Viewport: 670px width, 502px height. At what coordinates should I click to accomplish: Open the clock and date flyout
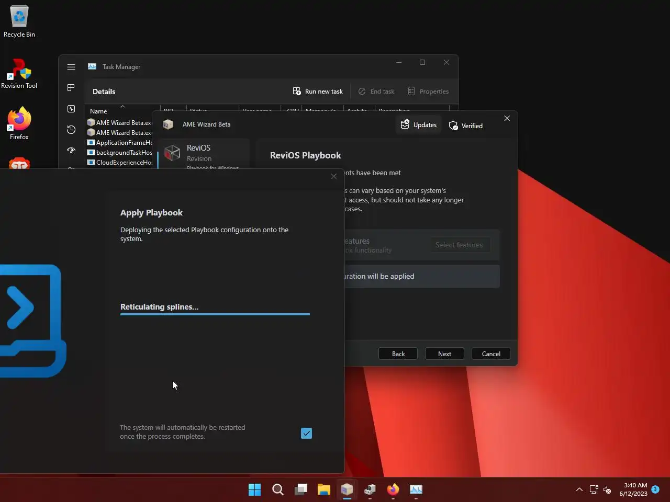coord(633,489)
